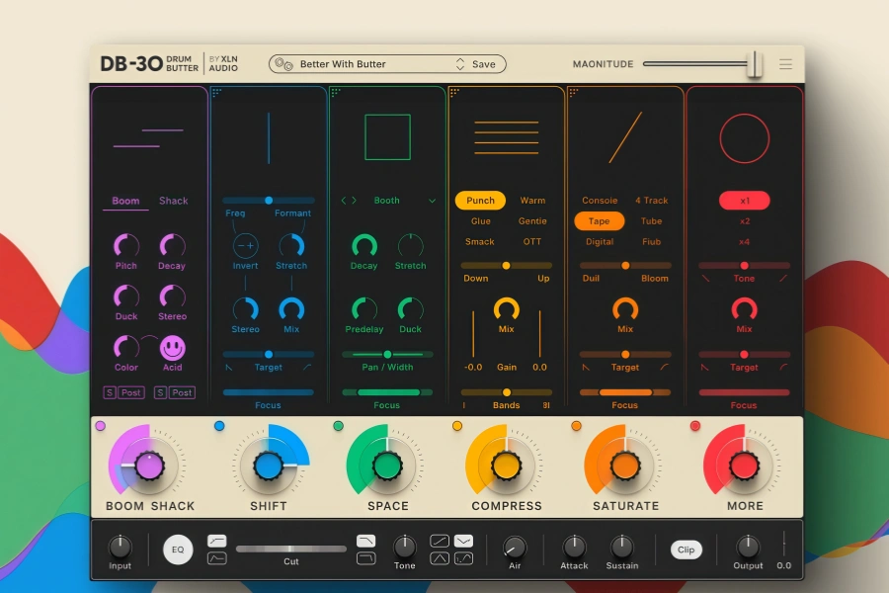Click the Magnitude slider handle
Screen dimensions: 889x593
point(754,64)
